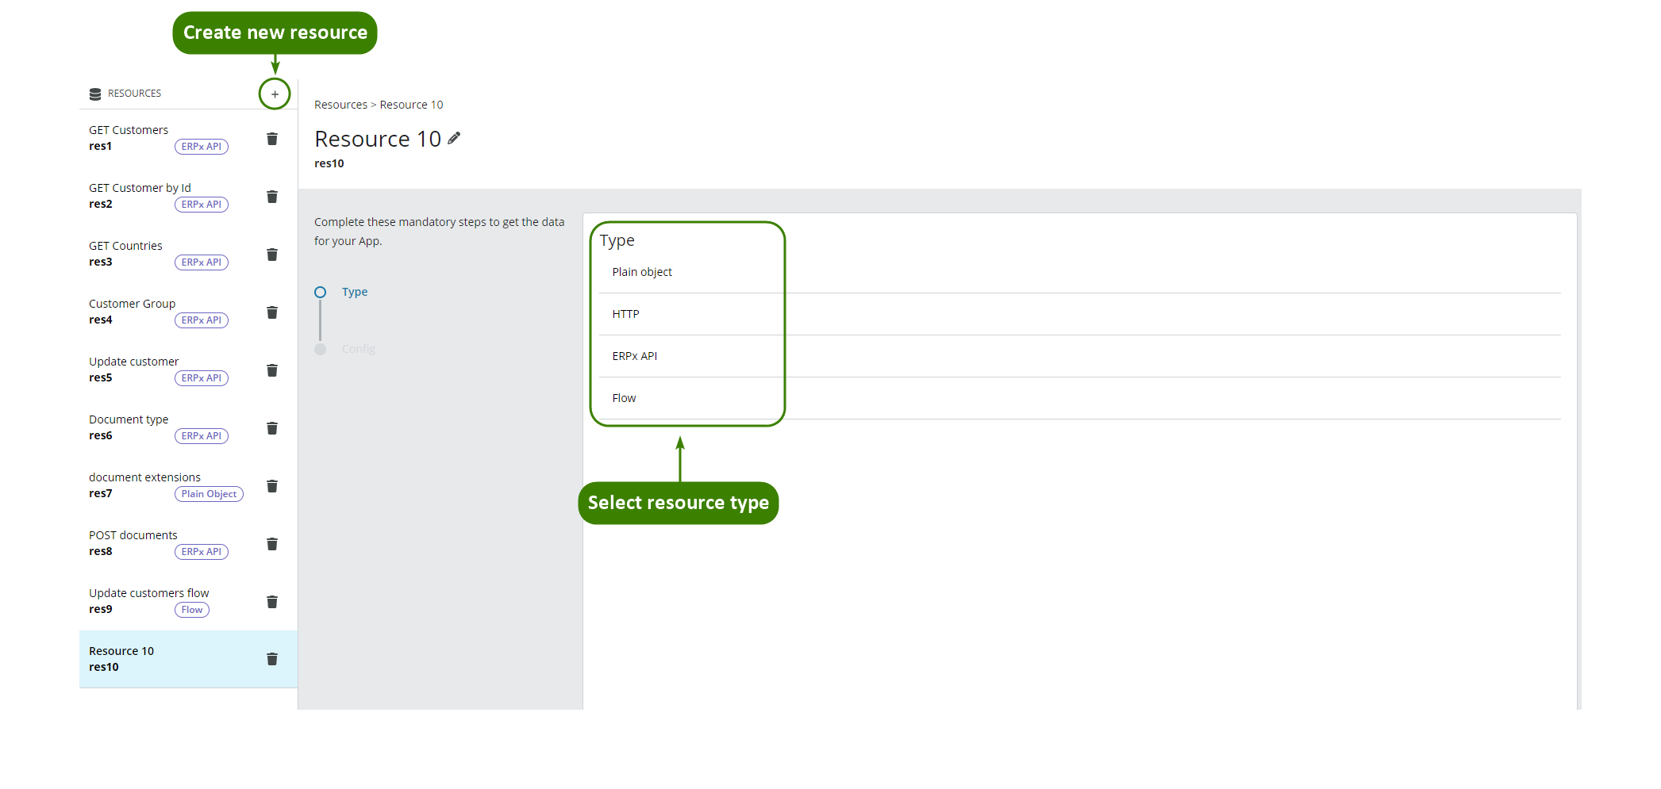Open Resources breadcrumb link
The image size is (1661, 789).
(340, 105)
